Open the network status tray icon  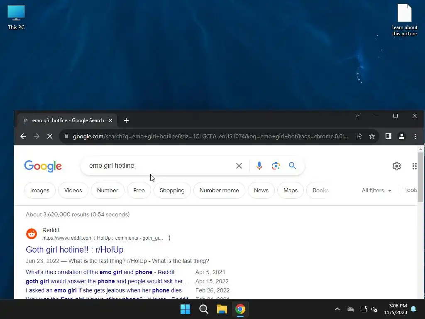click(364, 309)
